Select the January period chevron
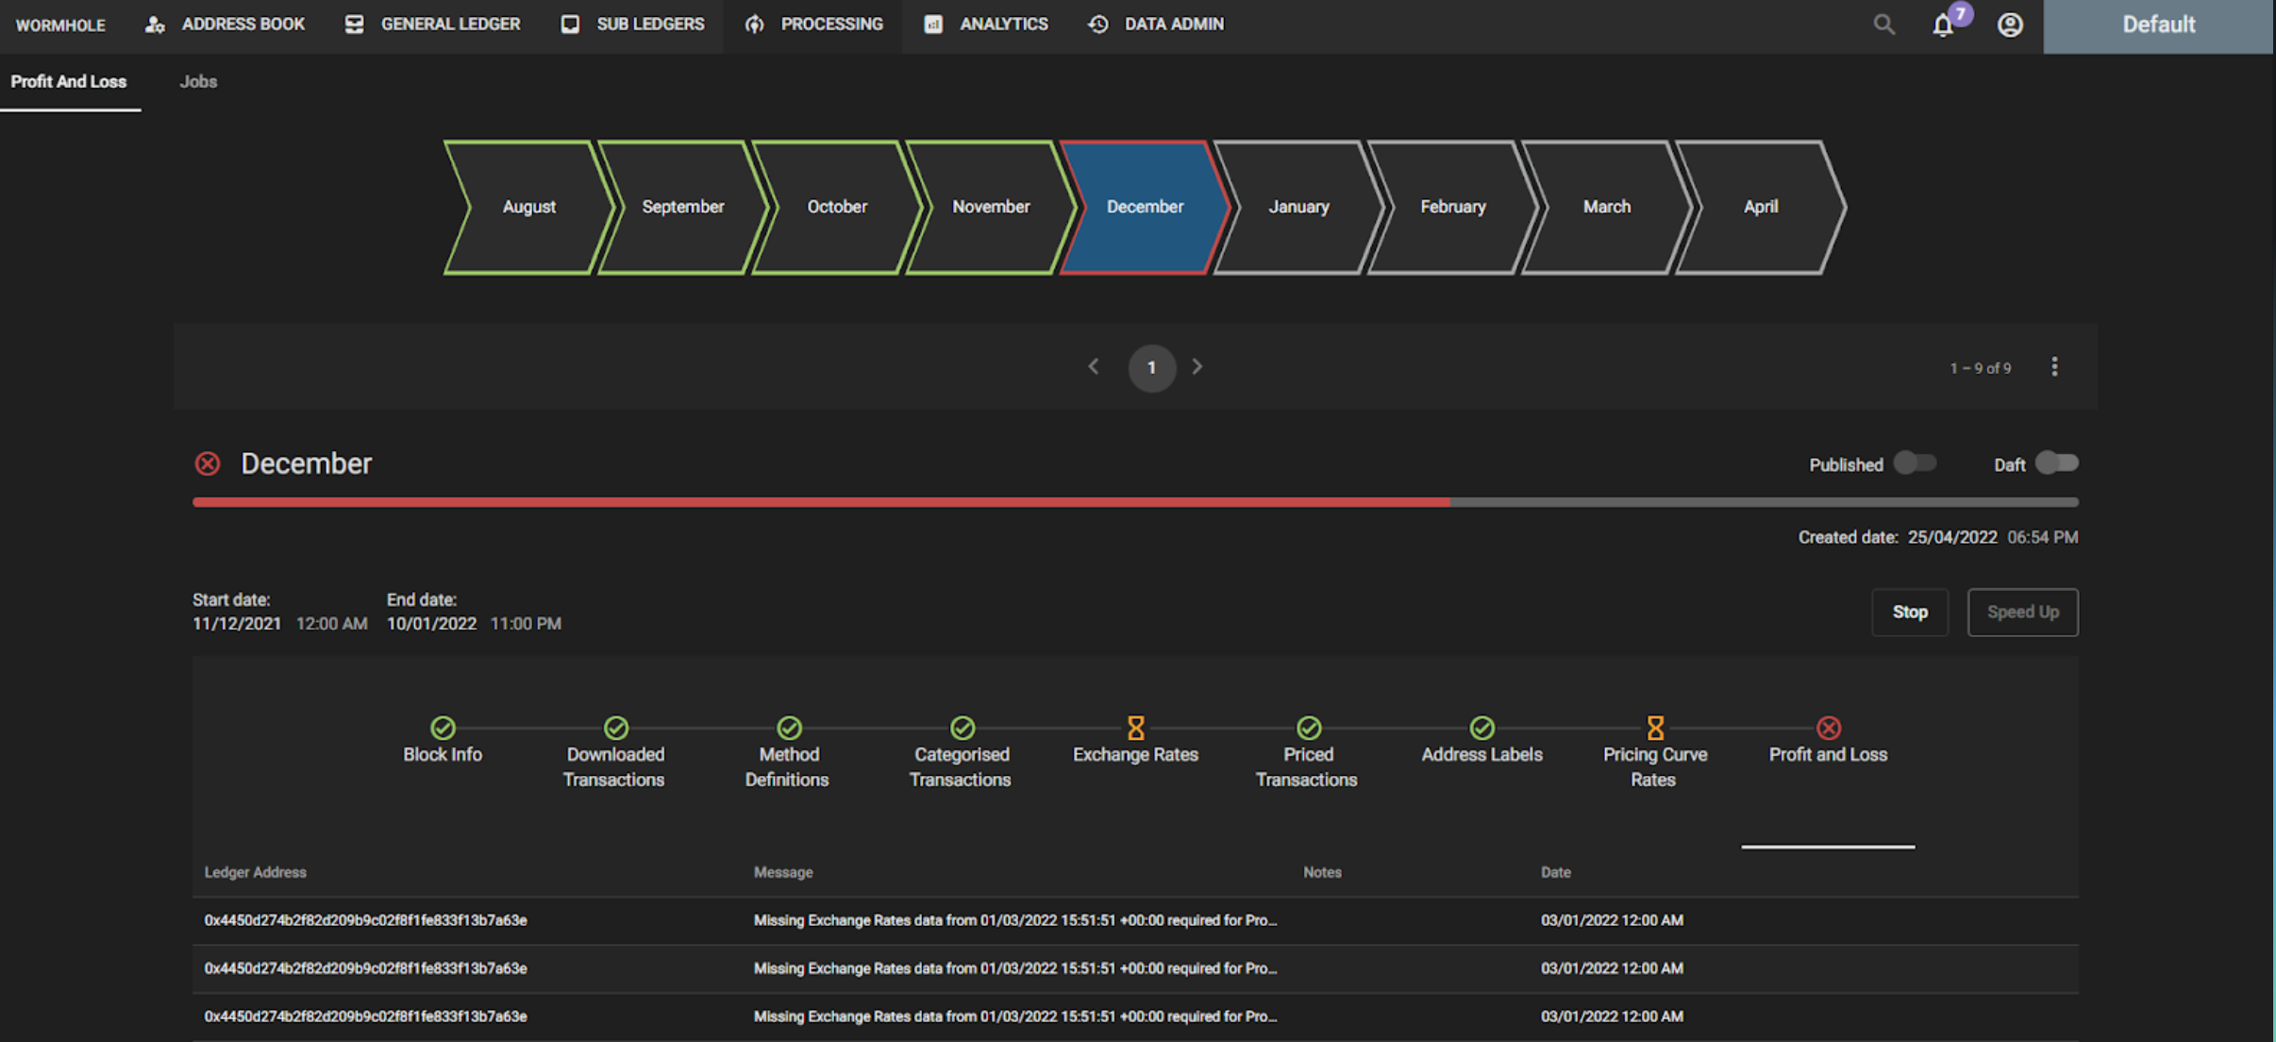The image size is (2276, 1042). [1299, 208]
